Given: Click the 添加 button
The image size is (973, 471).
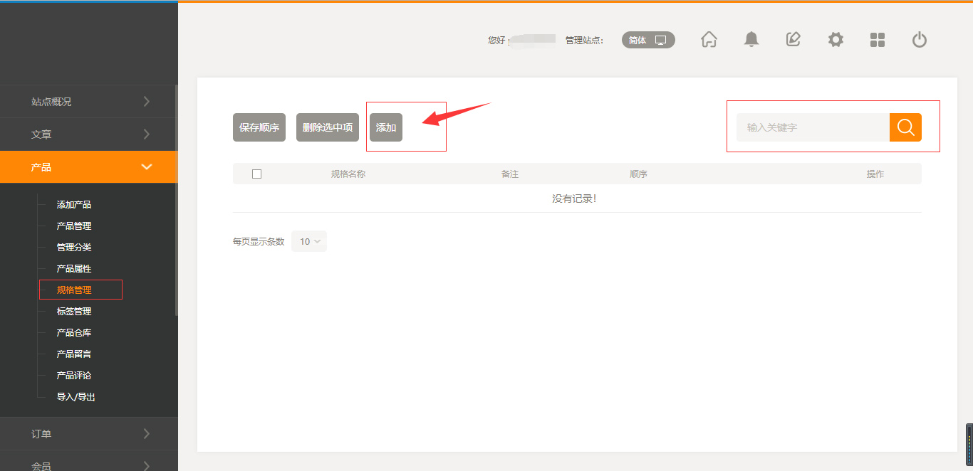Looking at the screenshot, I should tap(386, 127).
